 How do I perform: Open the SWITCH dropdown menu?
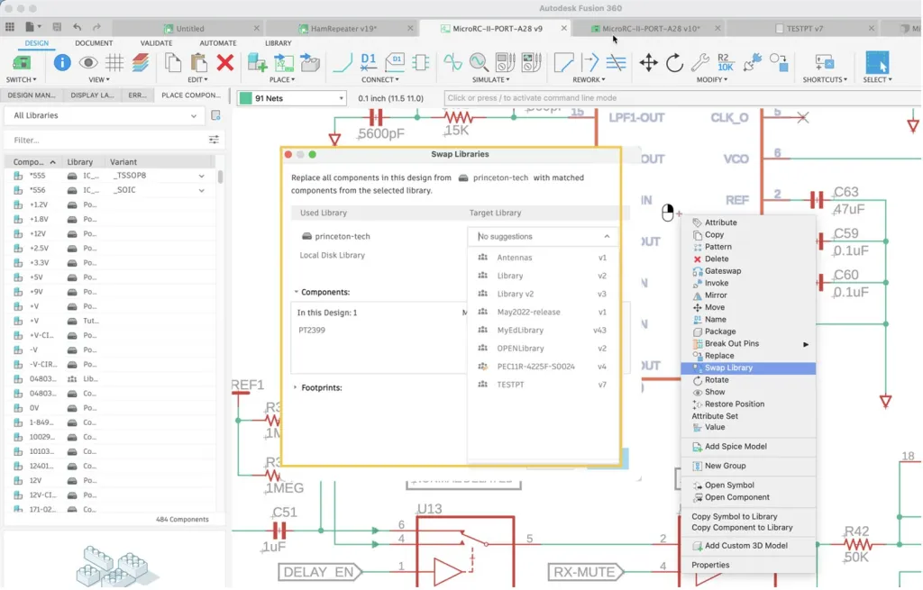pyautogui.click(x=22, y=79)
